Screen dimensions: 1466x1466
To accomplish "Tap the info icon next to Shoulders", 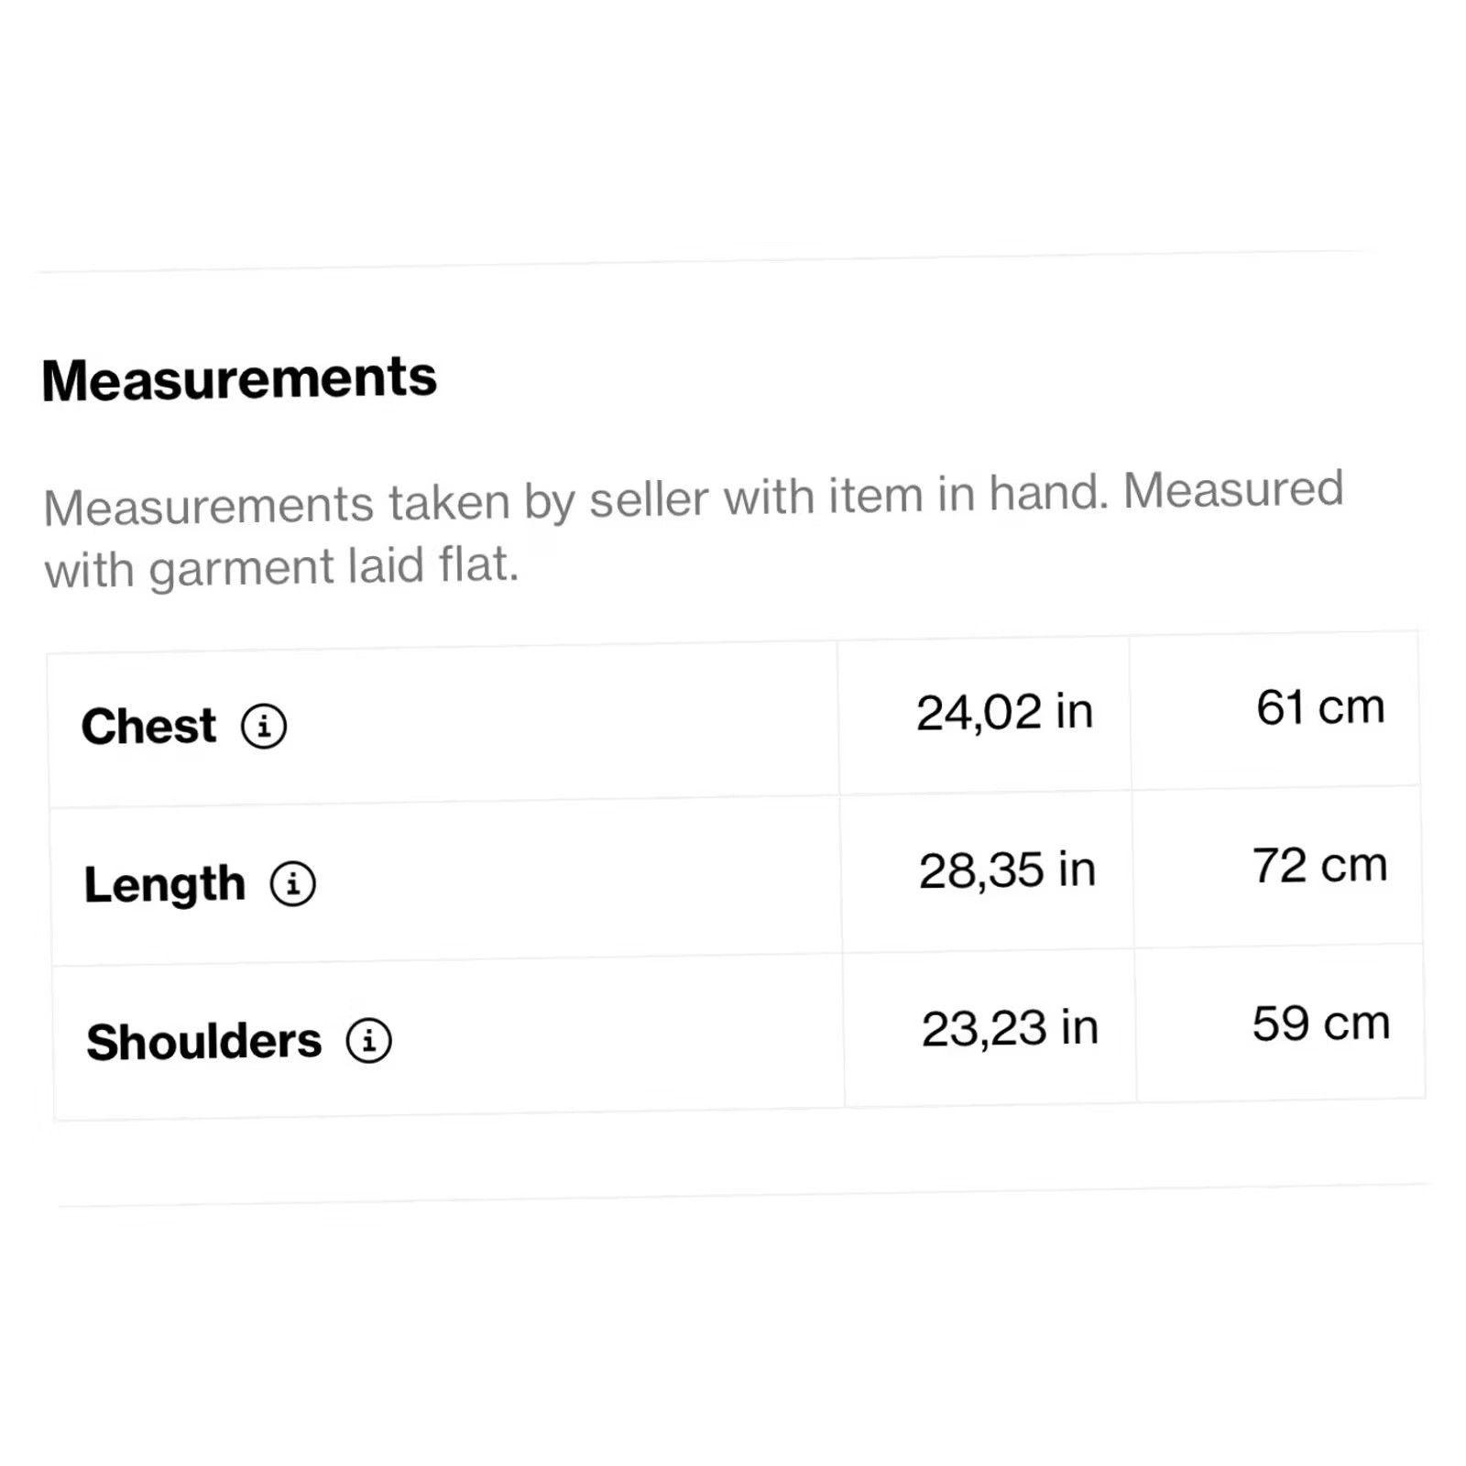I will pos(369,1041).
